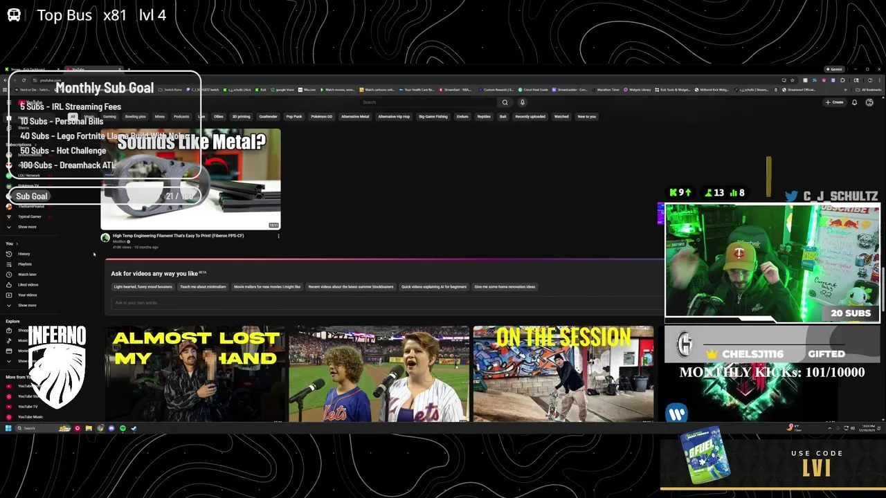
Task: Select the Pokémon GO filter chip
Action: click(321, 117)
